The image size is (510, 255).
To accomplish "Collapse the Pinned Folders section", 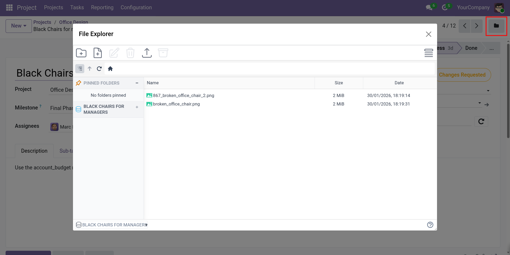I will [x=137, y=83].
